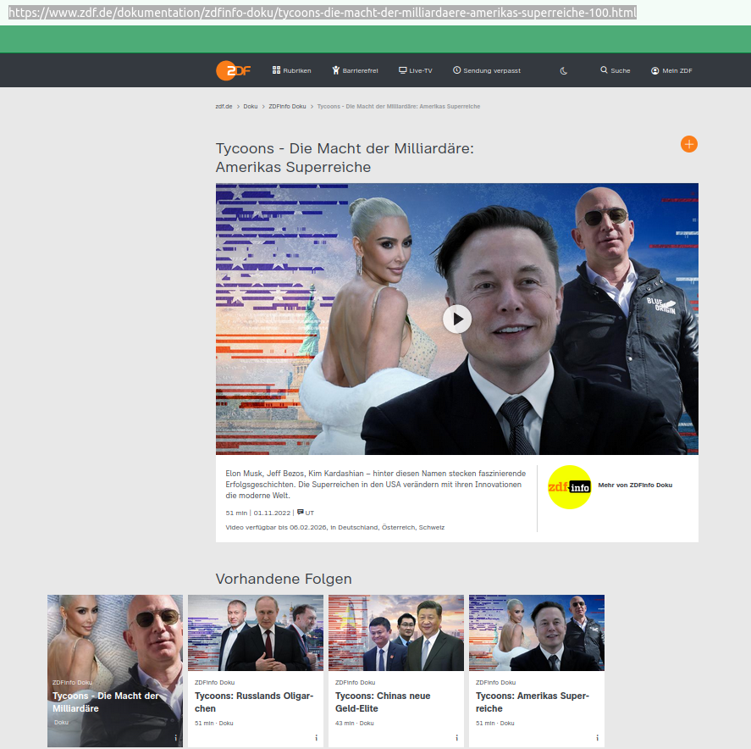
Task: Toggle dark mode moon icon
Action: 564,71
